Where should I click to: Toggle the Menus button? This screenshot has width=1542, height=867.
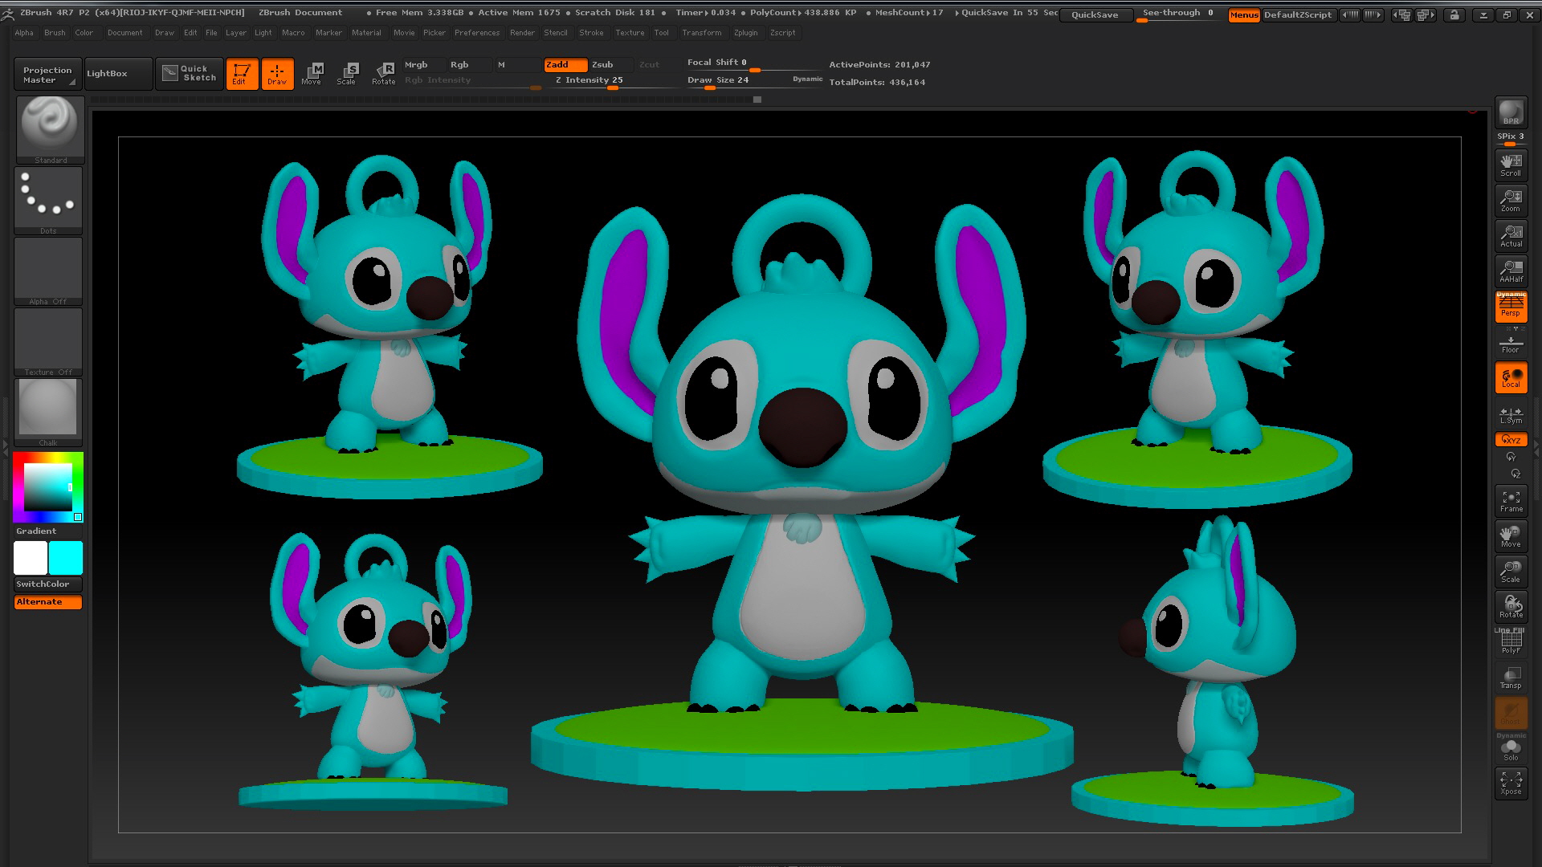[1244, 14]
